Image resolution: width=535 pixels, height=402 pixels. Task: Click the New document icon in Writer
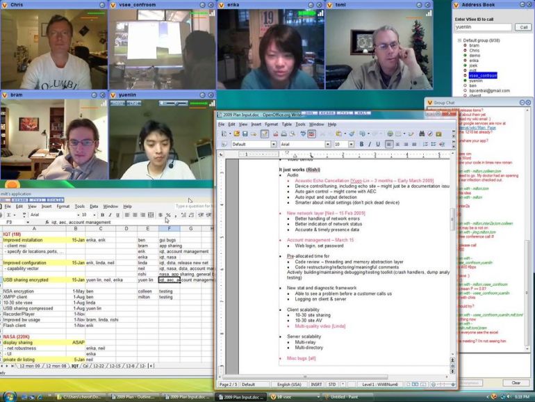tap(224, 134)
